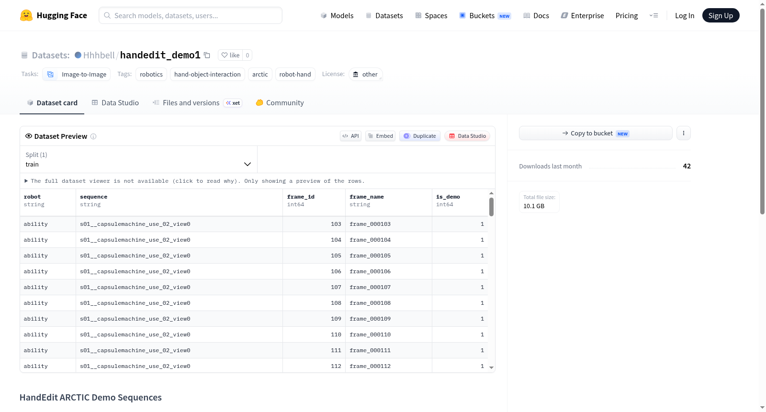Click the Total file size 10.1 GB box
766x412 pixels.
click(540, 202)
